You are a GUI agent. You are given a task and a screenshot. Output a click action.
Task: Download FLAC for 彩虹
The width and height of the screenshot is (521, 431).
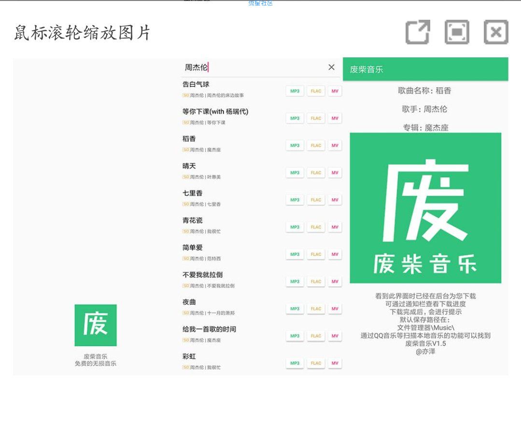pos(316,363)
